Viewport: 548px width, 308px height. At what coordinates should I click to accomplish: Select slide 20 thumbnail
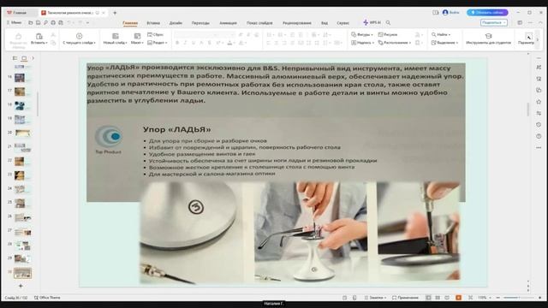[22, 133]
